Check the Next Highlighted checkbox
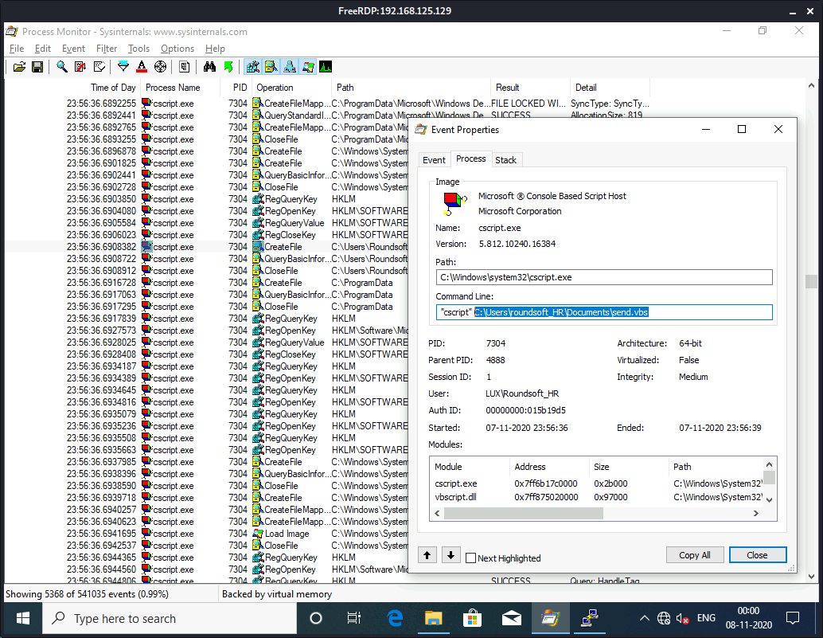Screen dimensions: 823x638 pyautogui.click(x=471, y=558)
